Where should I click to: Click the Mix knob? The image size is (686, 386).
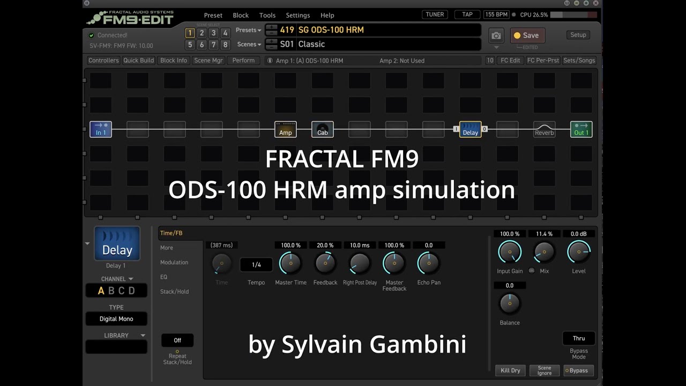click(x=544, y=252)
